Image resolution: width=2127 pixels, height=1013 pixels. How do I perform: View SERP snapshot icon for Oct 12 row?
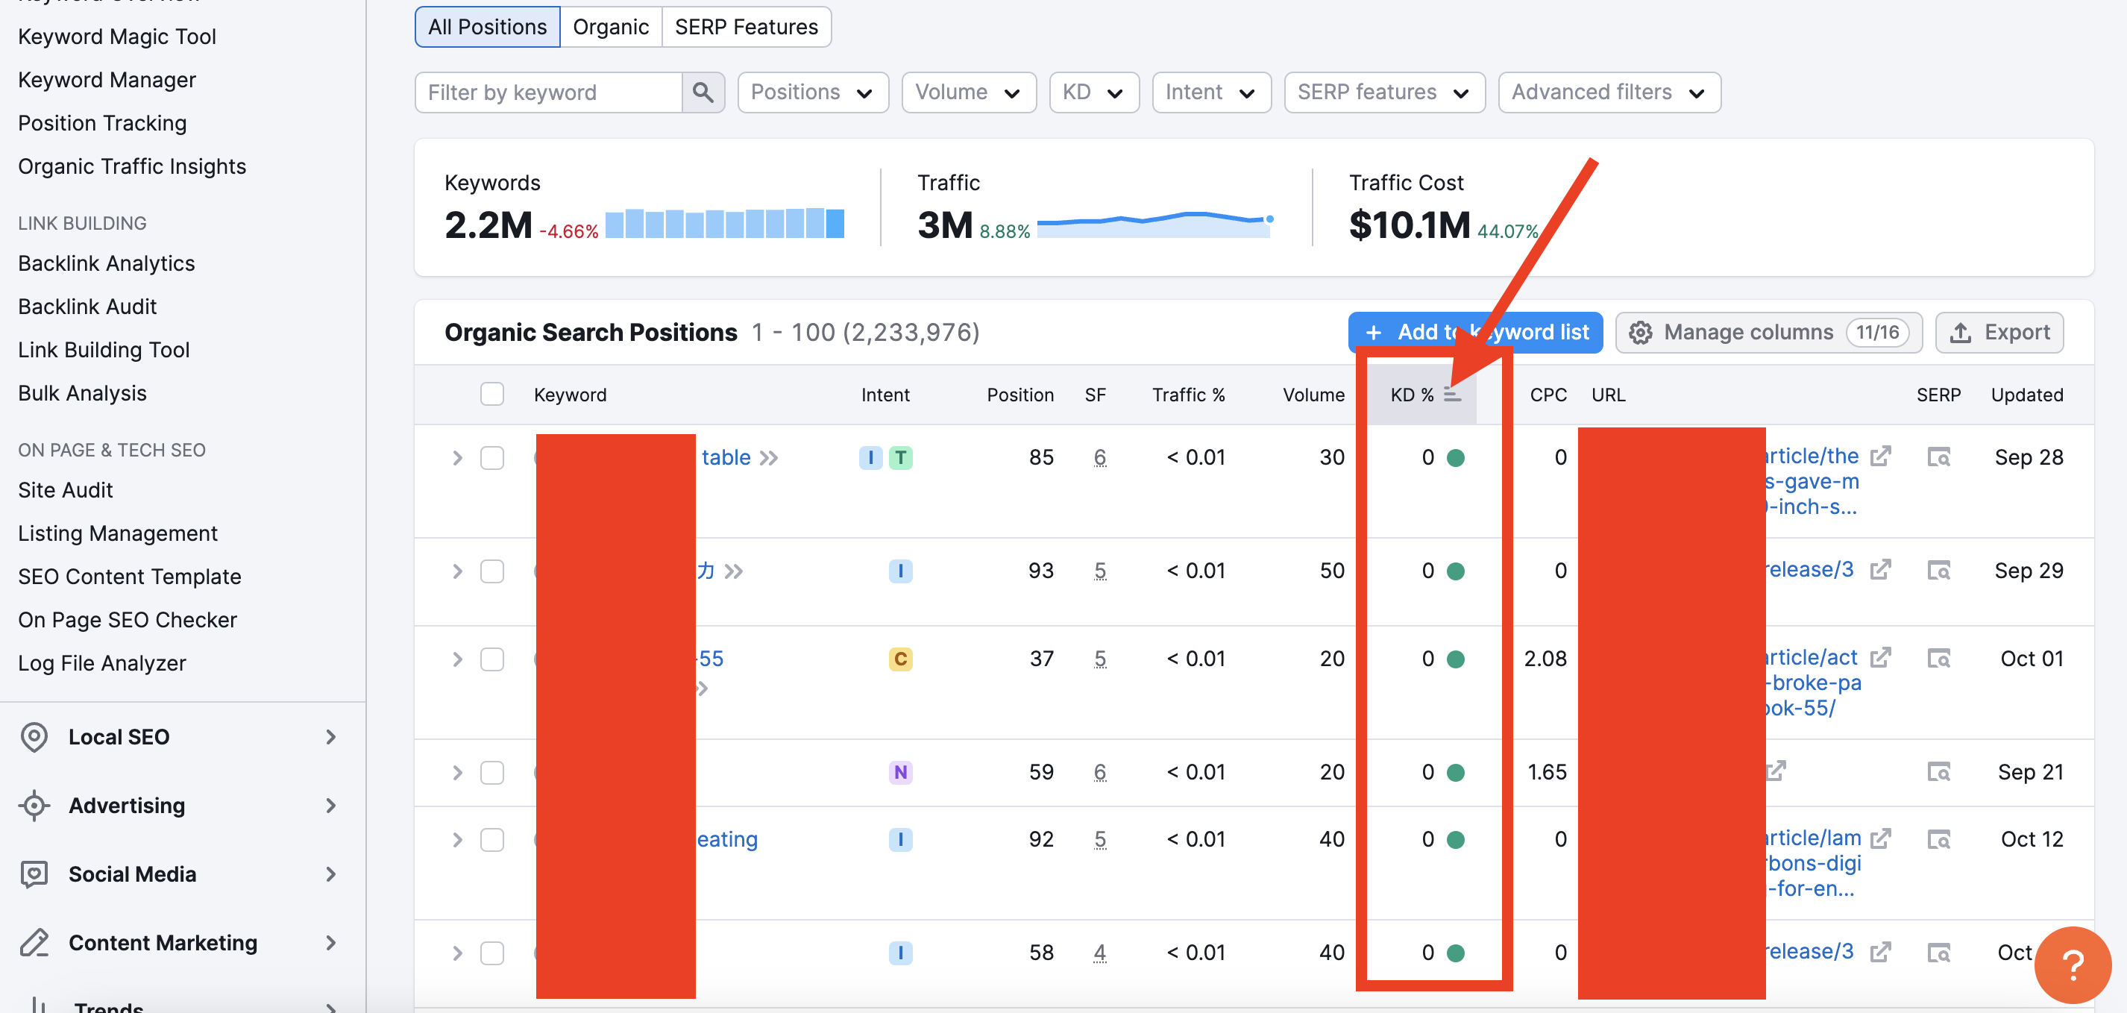pyautogui.click(x=1938, y=840)
